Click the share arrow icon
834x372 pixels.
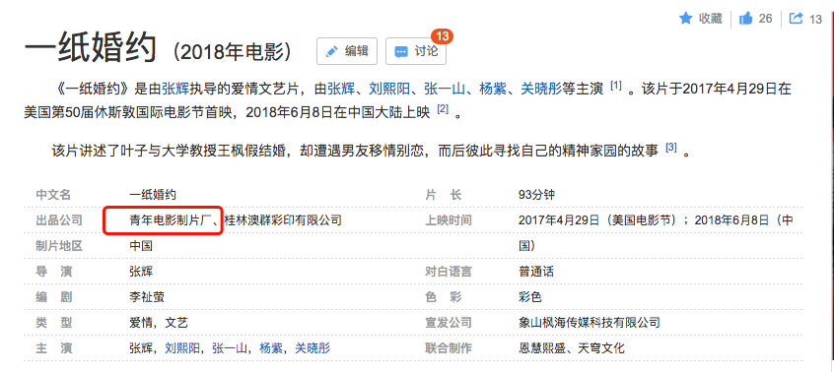click(796, 19)
